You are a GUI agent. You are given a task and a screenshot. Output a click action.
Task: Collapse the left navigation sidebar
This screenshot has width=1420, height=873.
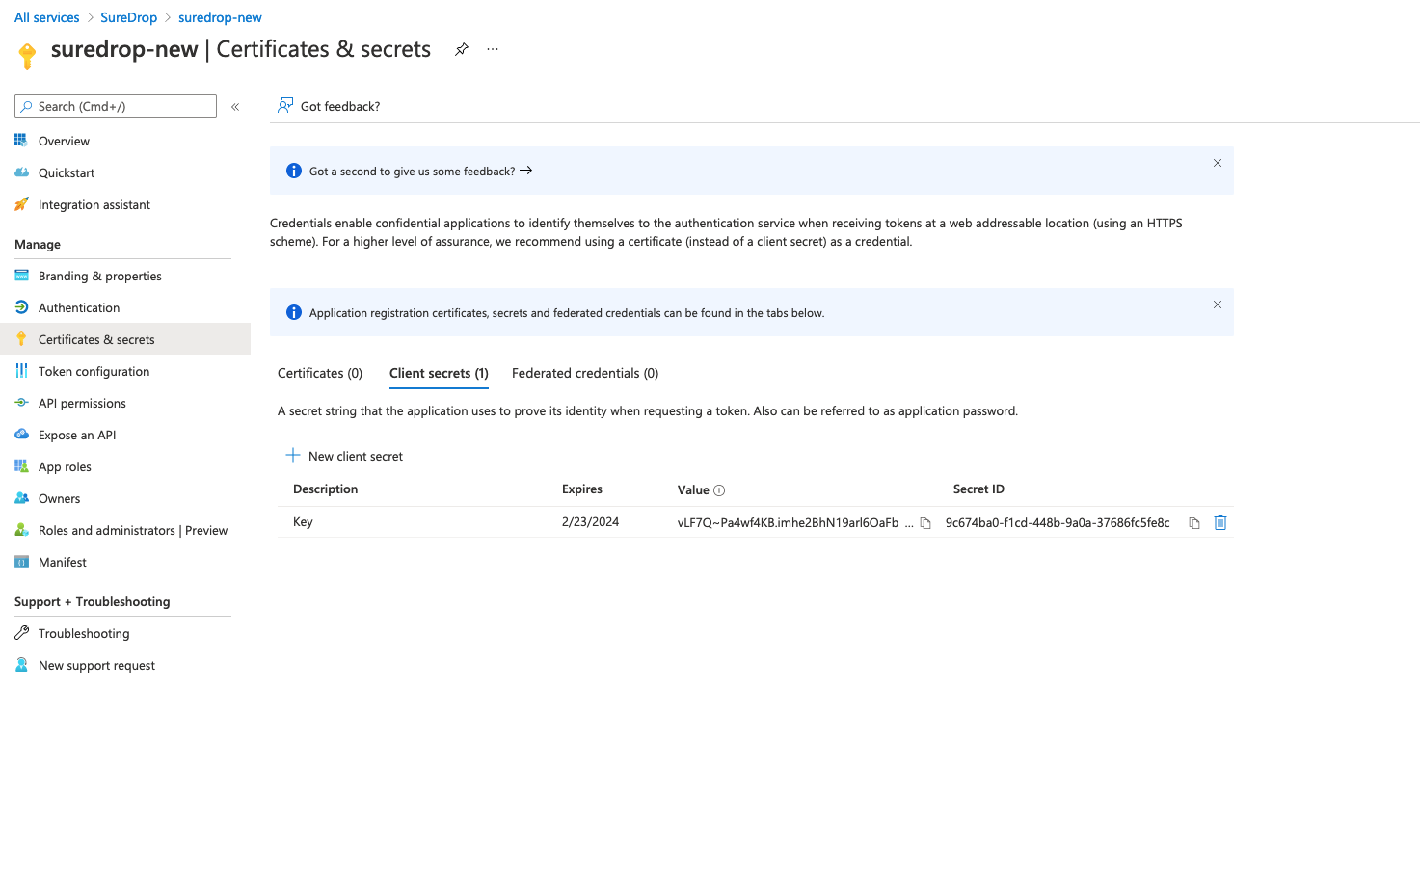(235, 107)
